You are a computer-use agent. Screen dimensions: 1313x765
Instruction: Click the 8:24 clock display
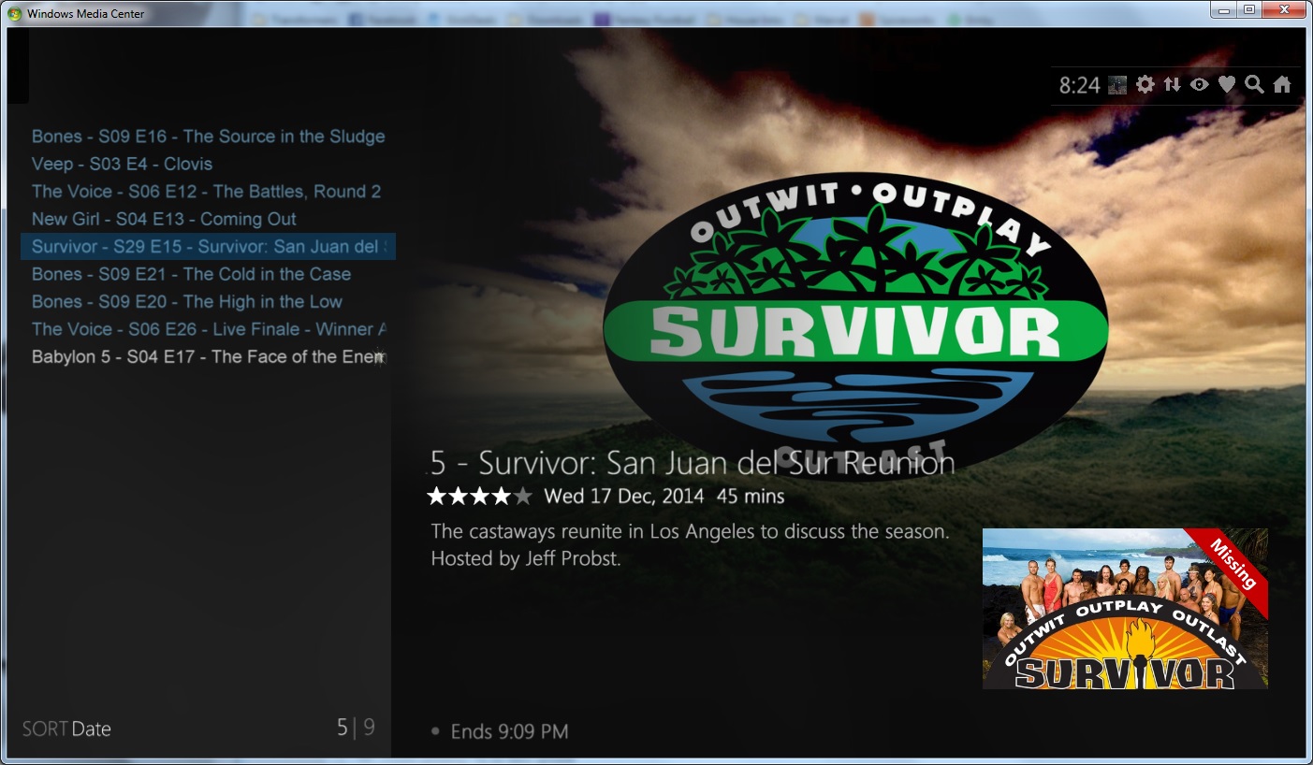click(x=1079, y=85)
